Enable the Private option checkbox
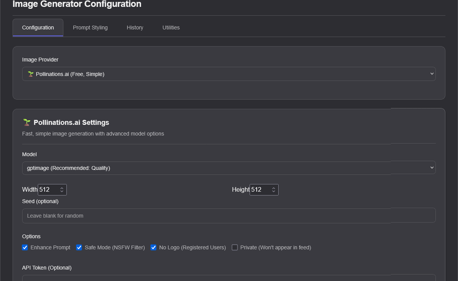The width and height of the screenshot is (458, 281). coord(235,247)
